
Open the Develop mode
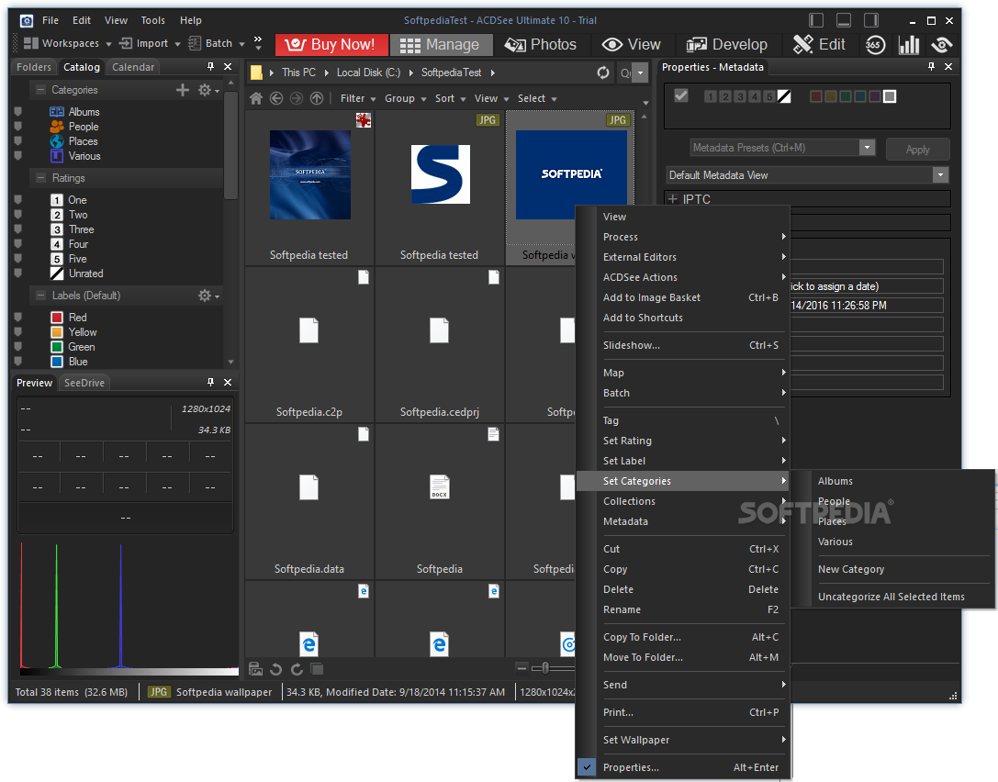click(726, 45)
